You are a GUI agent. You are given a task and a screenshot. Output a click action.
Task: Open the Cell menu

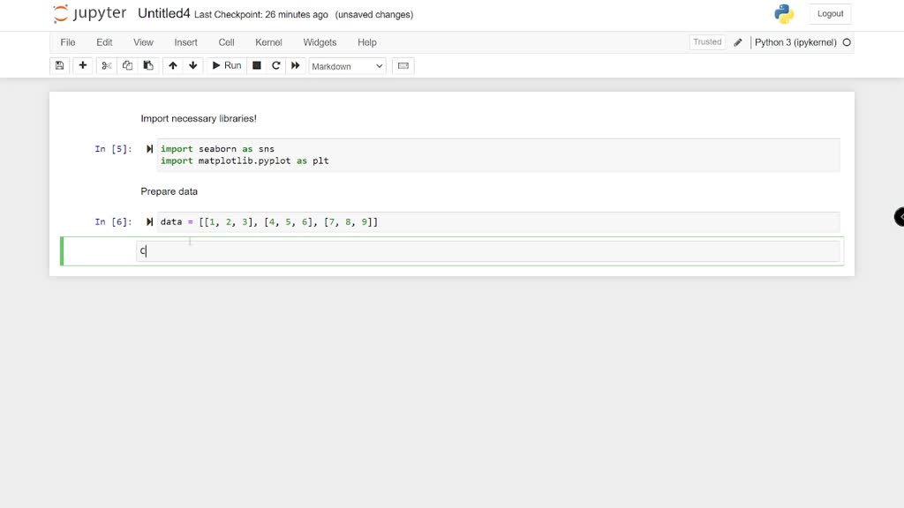[x=226, y=42]
